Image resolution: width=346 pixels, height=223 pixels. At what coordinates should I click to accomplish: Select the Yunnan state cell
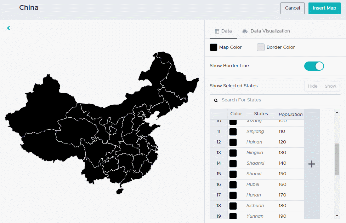(x=261, y=215)
